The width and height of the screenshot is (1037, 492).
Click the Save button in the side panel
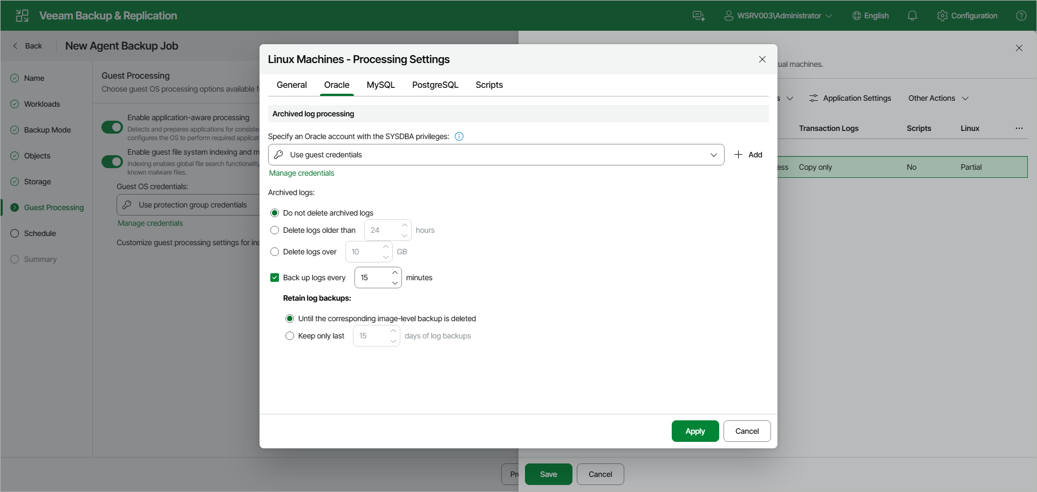pyautogui.click(x=548, y=474)
